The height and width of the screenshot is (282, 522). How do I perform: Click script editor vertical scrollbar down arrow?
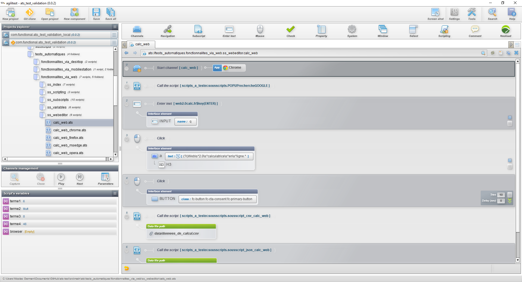[x=518, y=260]
